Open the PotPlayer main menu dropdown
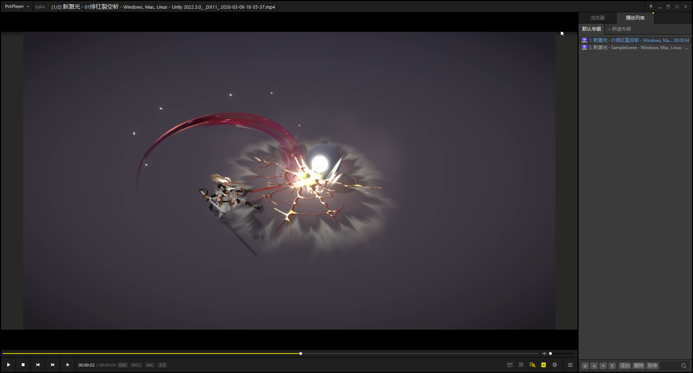The image size is (693, 373). coord(17,6)
